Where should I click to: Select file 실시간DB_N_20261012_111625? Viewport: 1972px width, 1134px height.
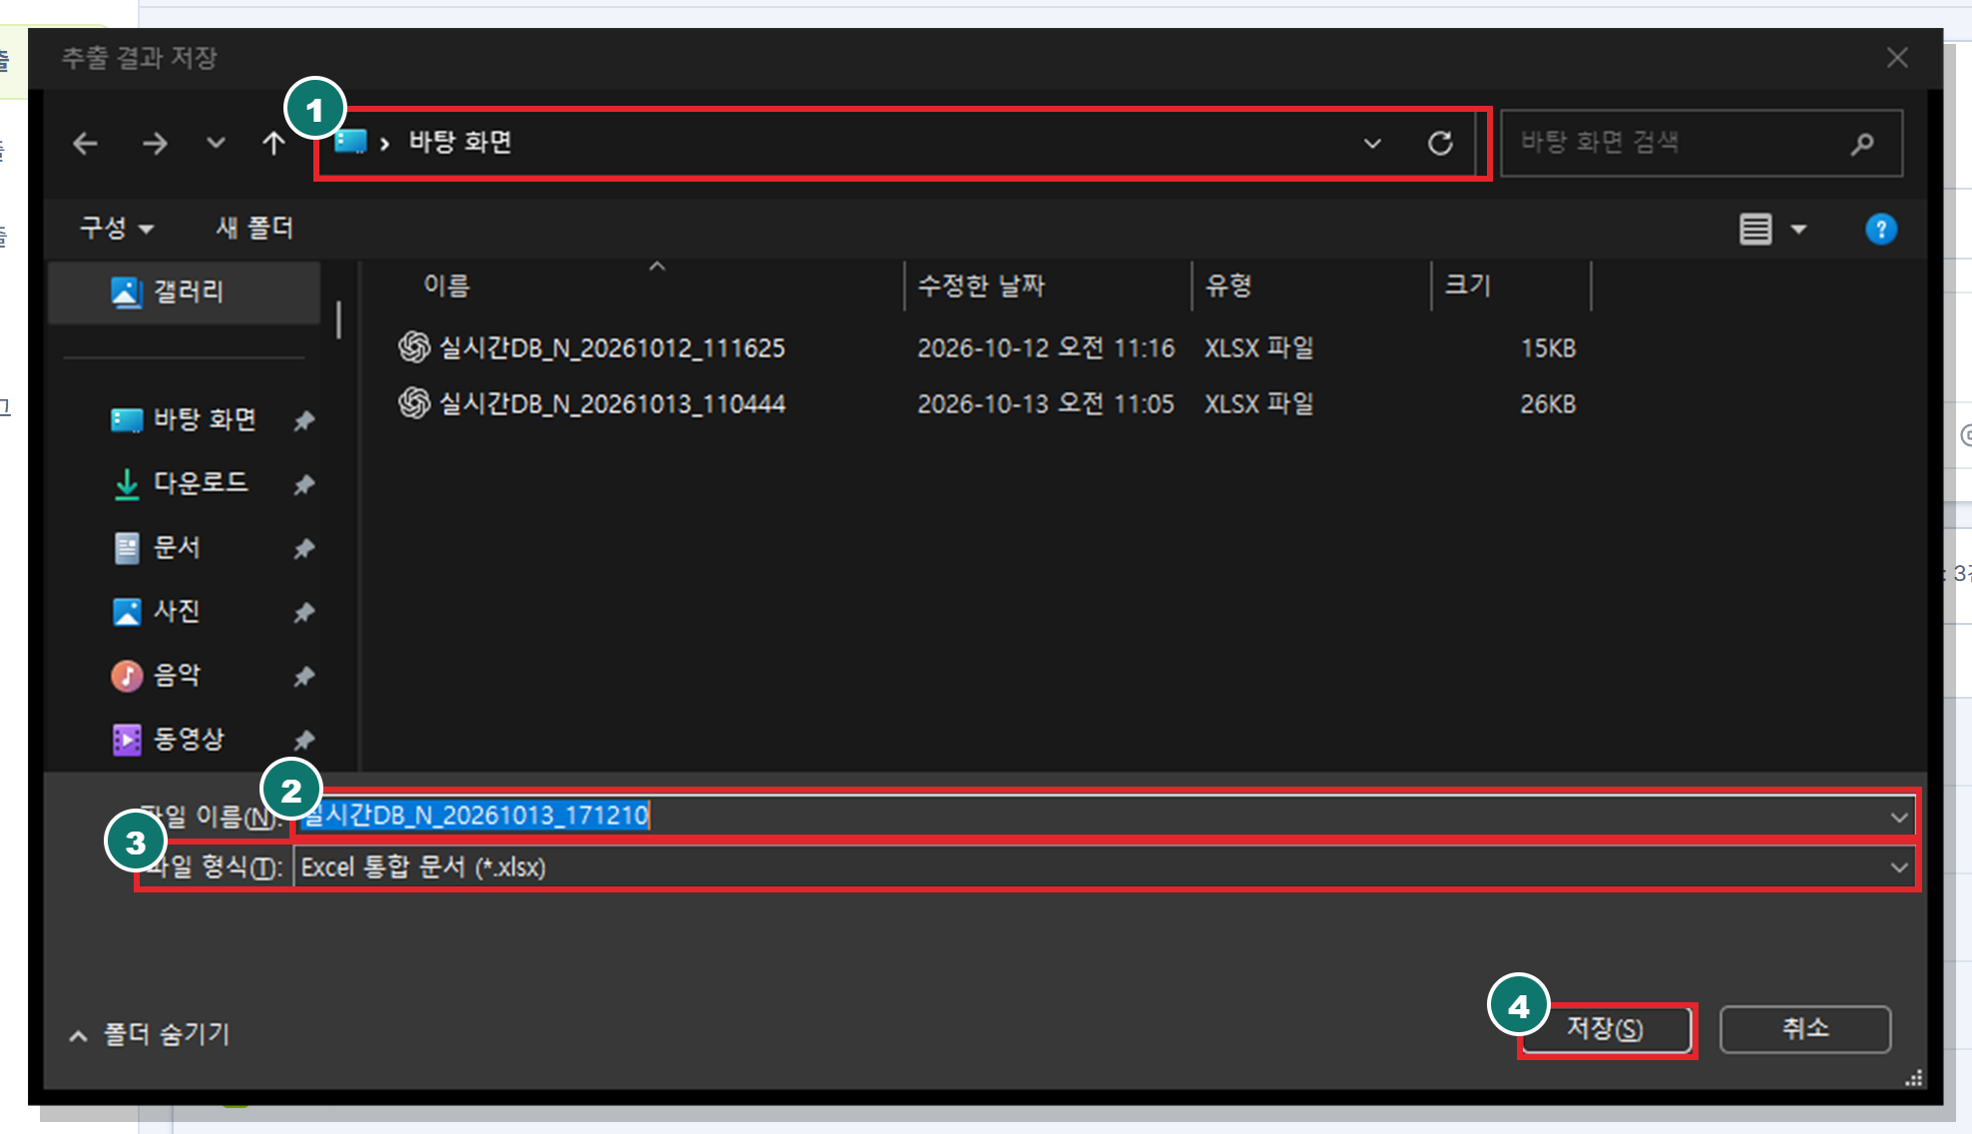(x=612, y=348)
